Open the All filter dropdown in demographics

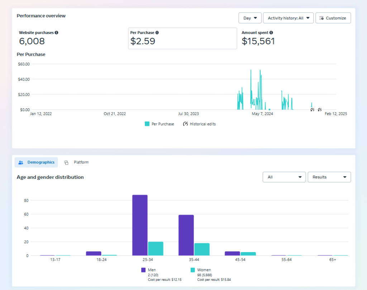pos(284,177)
